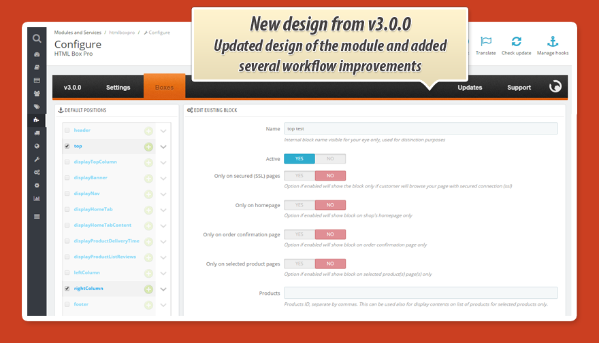599x343 pixels.
Task: Click the Name input field
Action: (x=420, y=128)
